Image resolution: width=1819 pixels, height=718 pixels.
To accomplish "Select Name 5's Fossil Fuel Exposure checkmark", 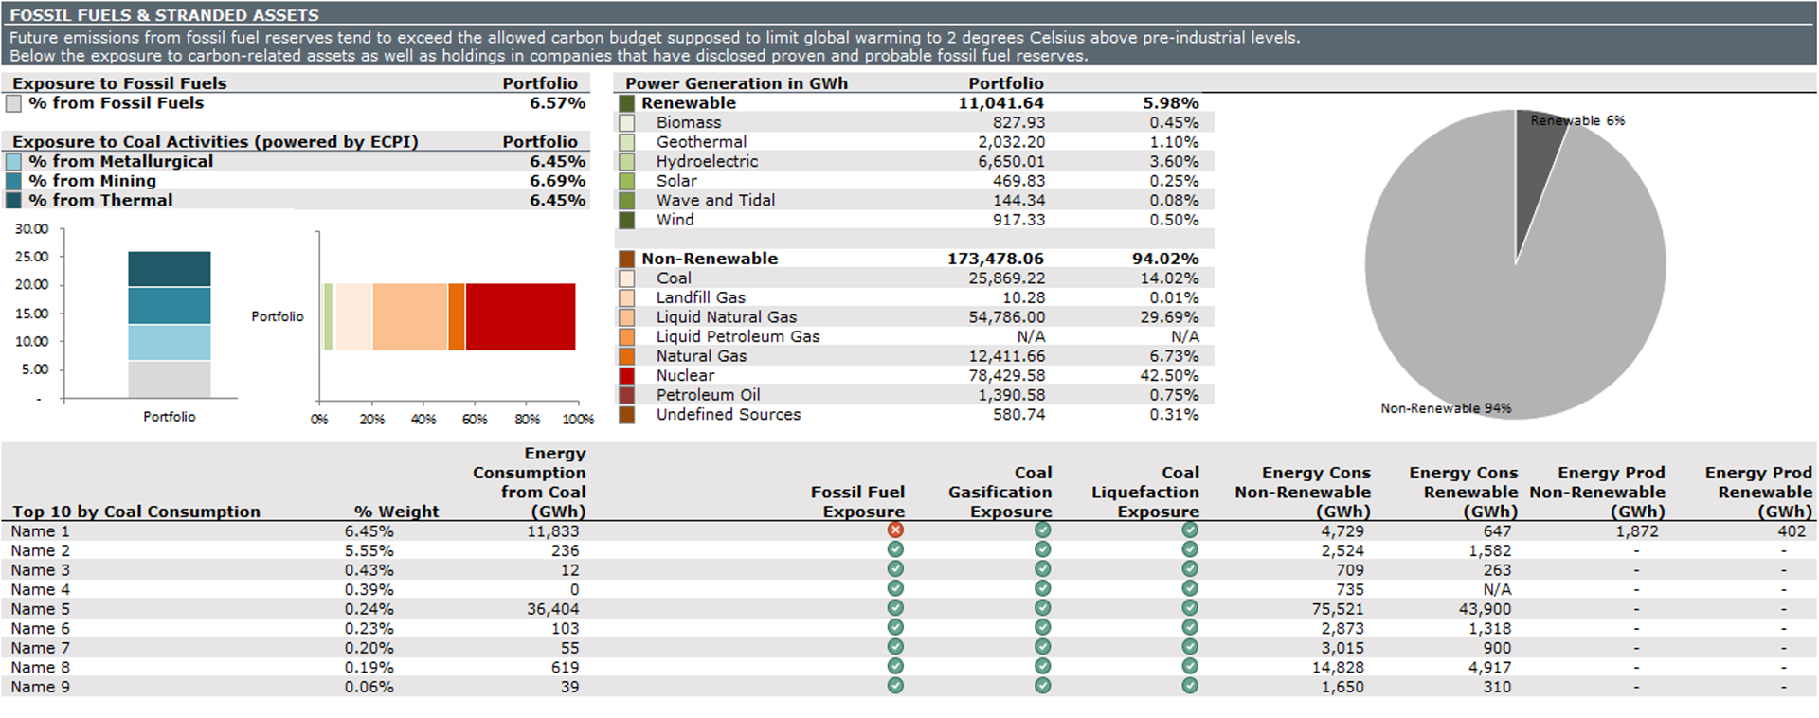I will click(x=895, y=608).
